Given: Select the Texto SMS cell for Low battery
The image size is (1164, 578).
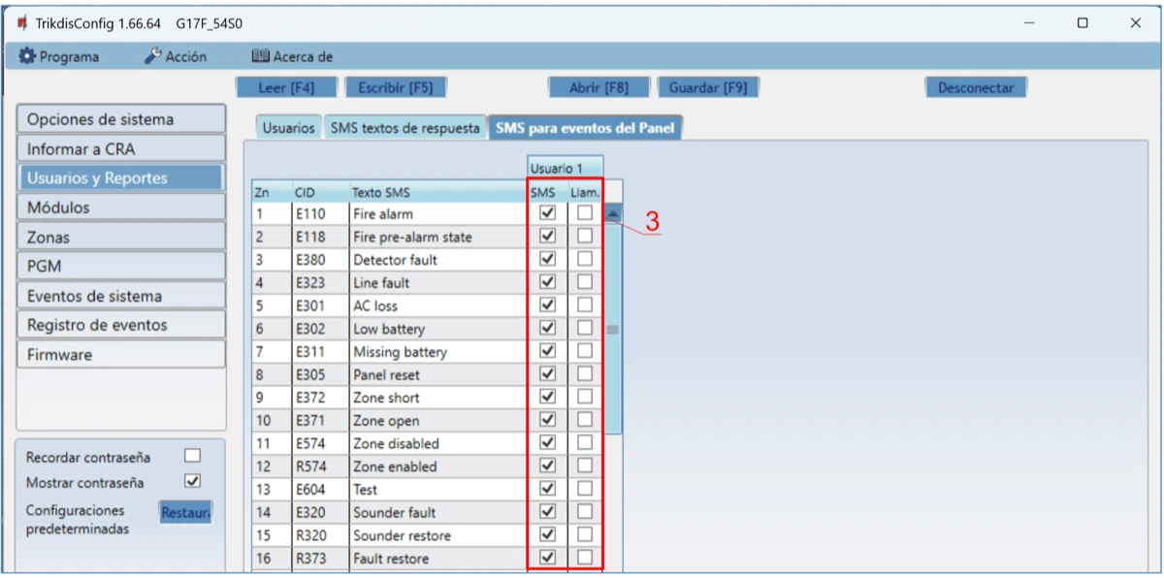Looking at the screenshot, I should (436, 329).
